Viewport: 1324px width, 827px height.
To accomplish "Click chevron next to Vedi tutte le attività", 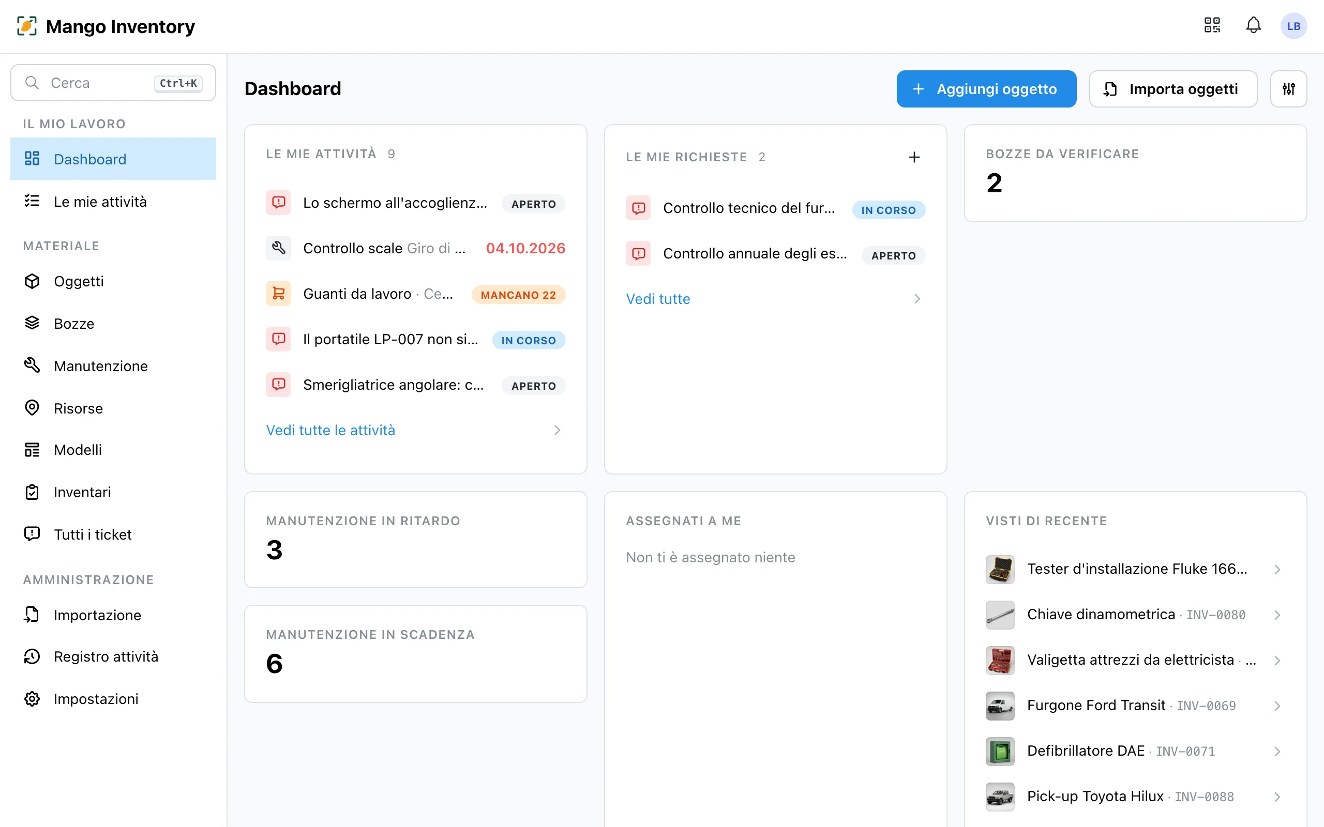I will (557, 430).
